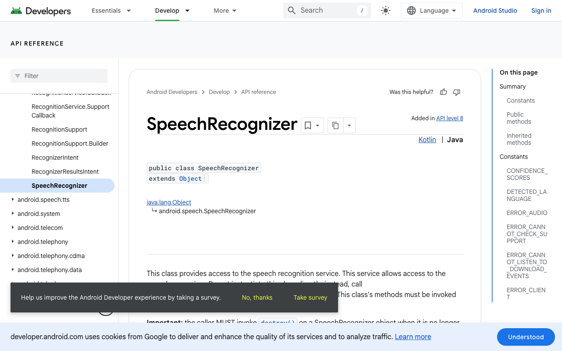Click the Object link in class signature

point(191,179)
